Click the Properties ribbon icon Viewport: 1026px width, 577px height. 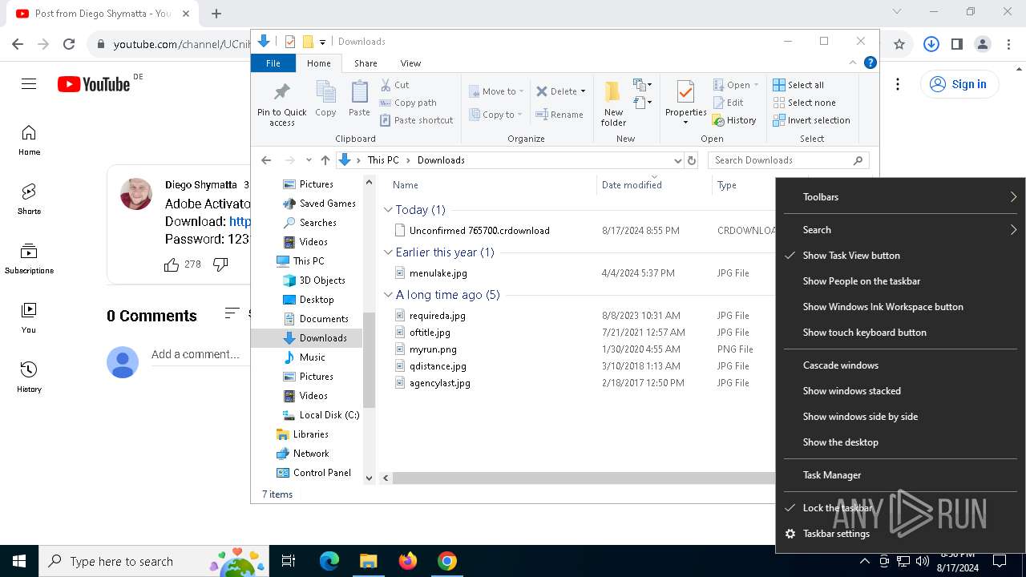coord(685,92)
